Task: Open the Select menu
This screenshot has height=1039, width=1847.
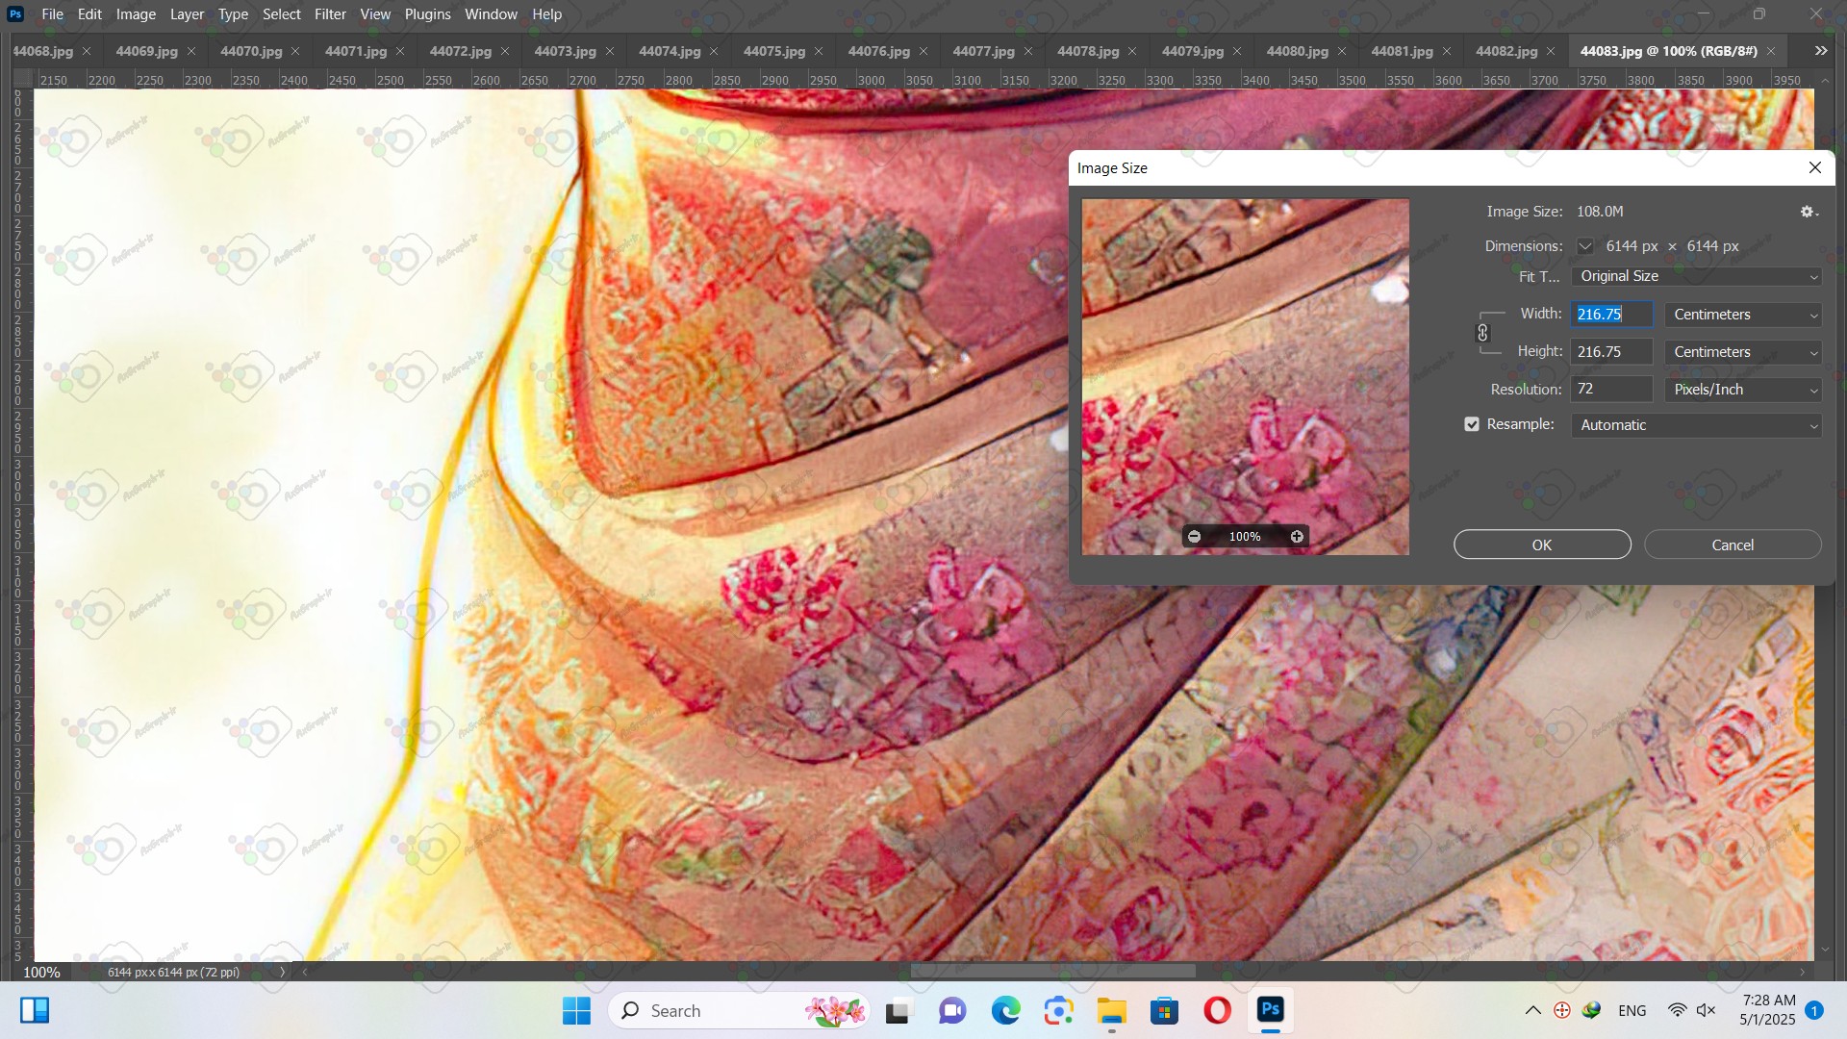Action: (x=282, y=14)
